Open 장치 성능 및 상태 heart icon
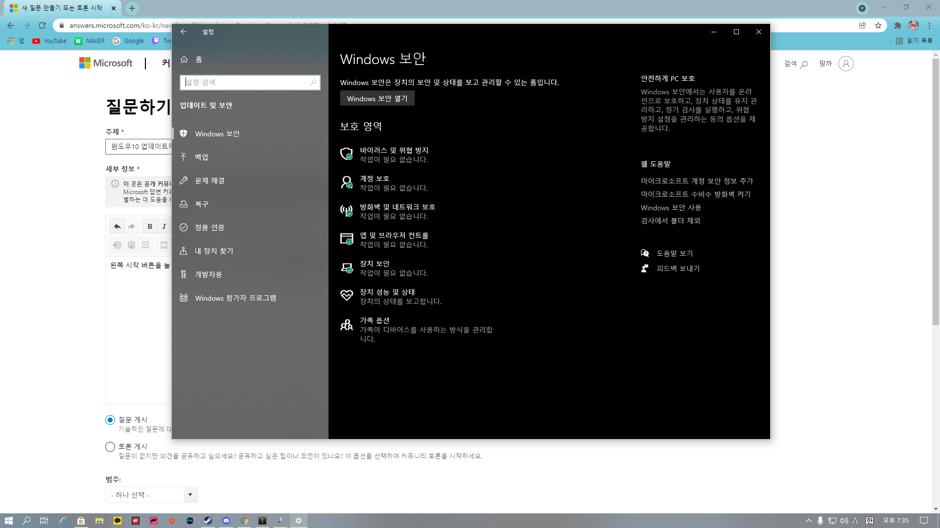The width and height of the screenshot is (940, 528). pos(347,296)
